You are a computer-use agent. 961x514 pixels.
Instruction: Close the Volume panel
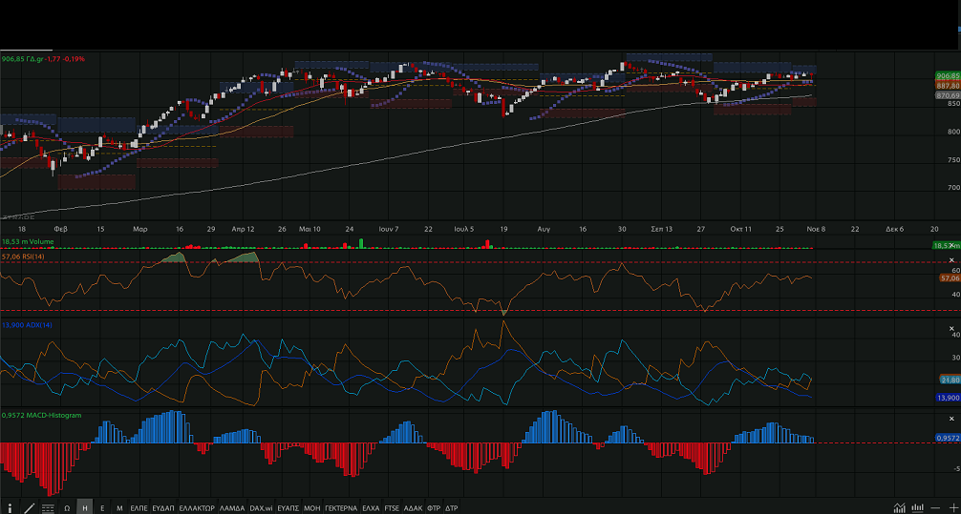coord(951,244)
